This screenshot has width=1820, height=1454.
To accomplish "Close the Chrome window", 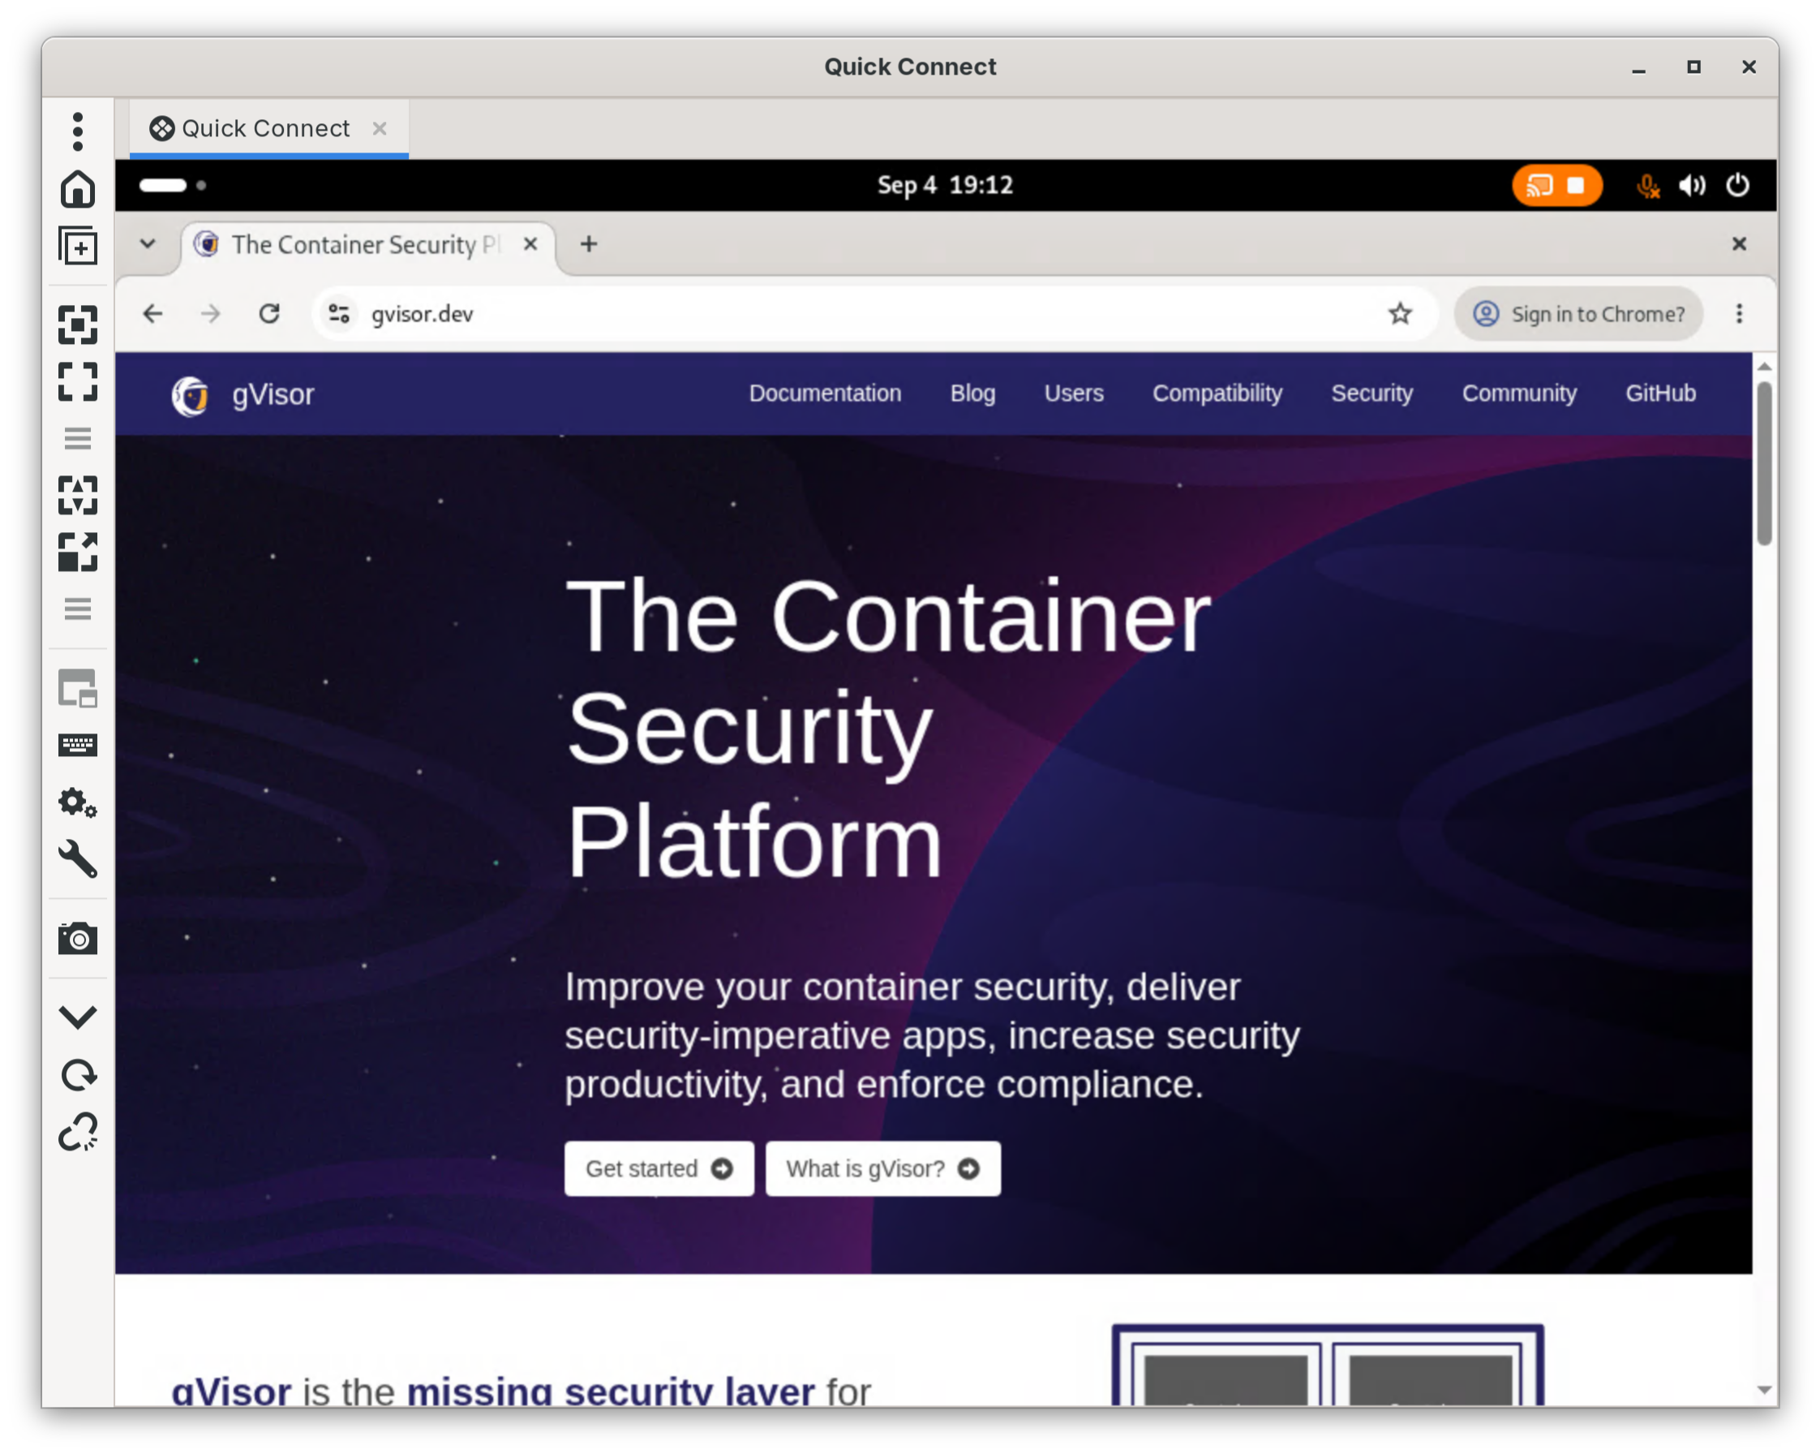I will 1738,244.
